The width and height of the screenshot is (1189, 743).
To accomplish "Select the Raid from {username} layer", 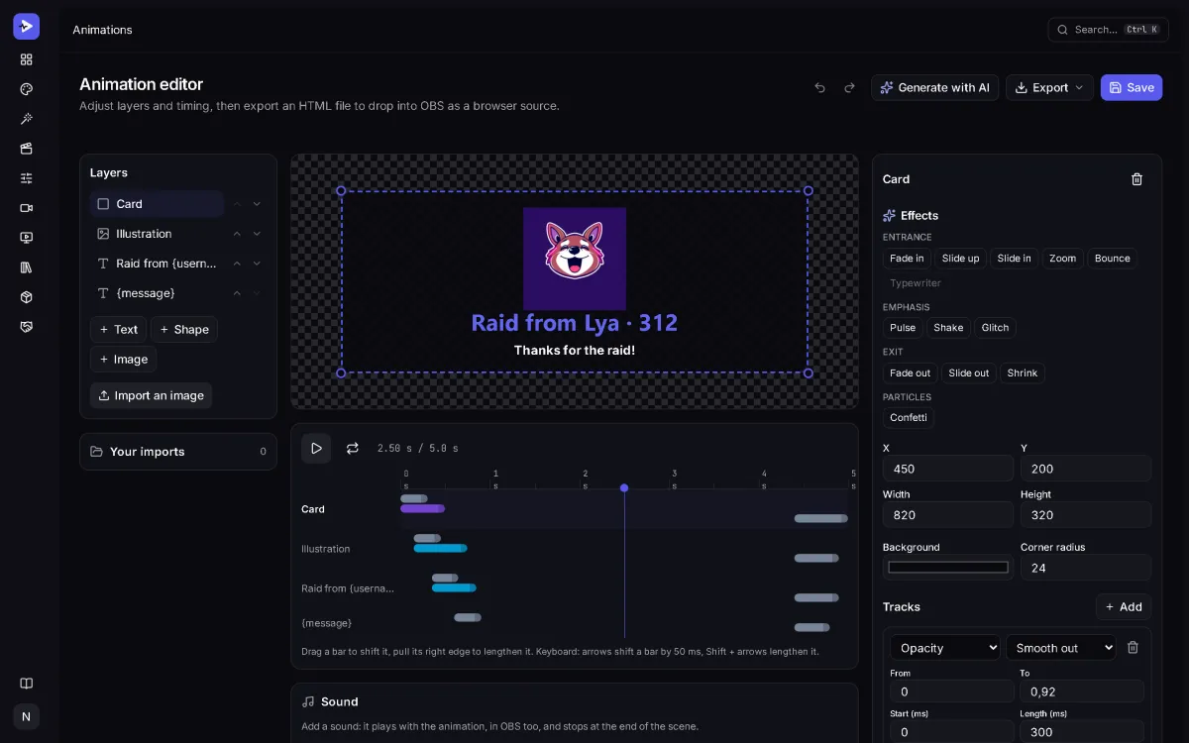I will pos(158,264).
